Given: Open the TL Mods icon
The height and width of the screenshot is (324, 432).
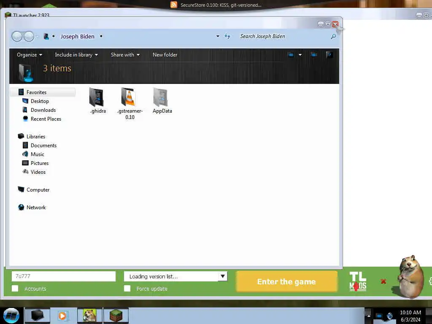Looking at the screenshot, I should (358, 281).
